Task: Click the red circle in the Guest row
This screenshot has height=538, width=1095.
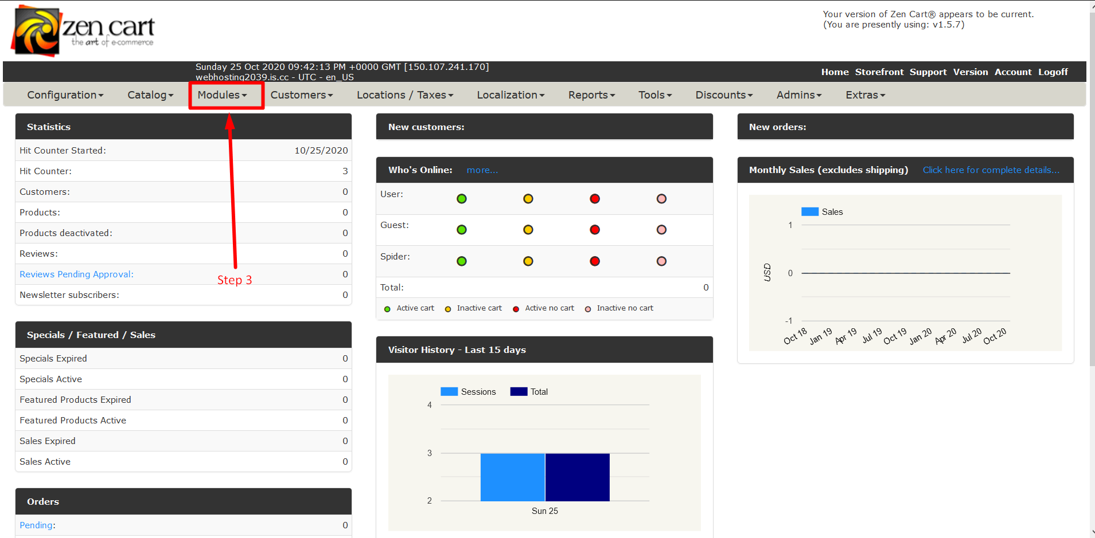Action: coord(595,230)
